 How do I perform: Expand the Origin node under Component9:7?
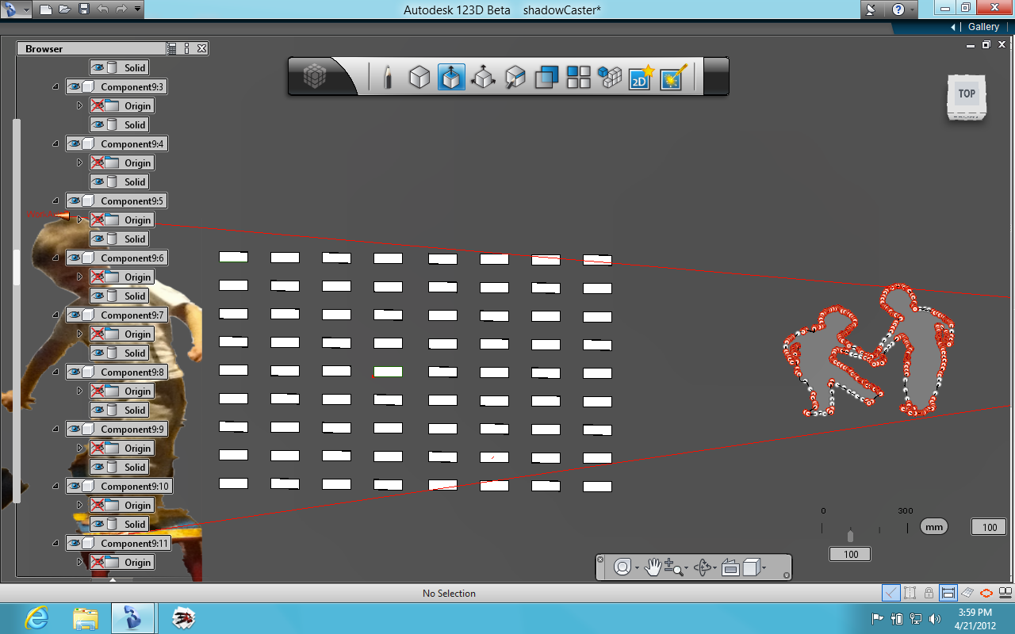(x=79, y=334)
